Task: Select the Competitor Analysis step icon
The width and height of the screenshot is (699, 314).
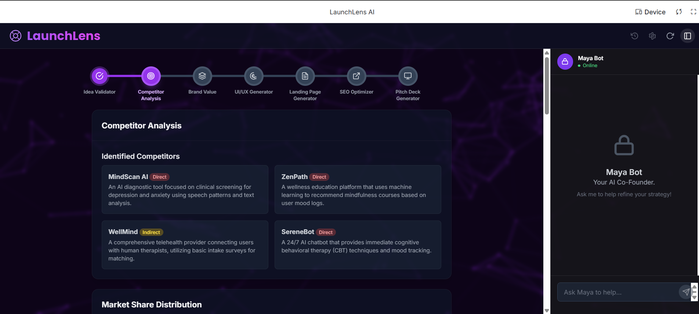Action: 151,76
